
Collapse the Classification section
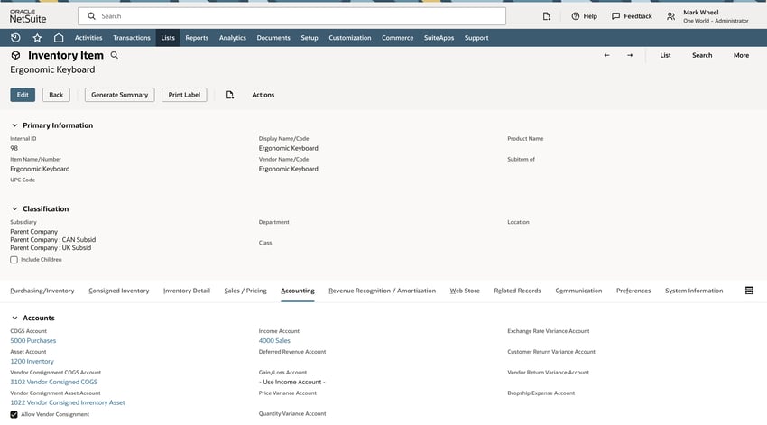click(14, 208)
